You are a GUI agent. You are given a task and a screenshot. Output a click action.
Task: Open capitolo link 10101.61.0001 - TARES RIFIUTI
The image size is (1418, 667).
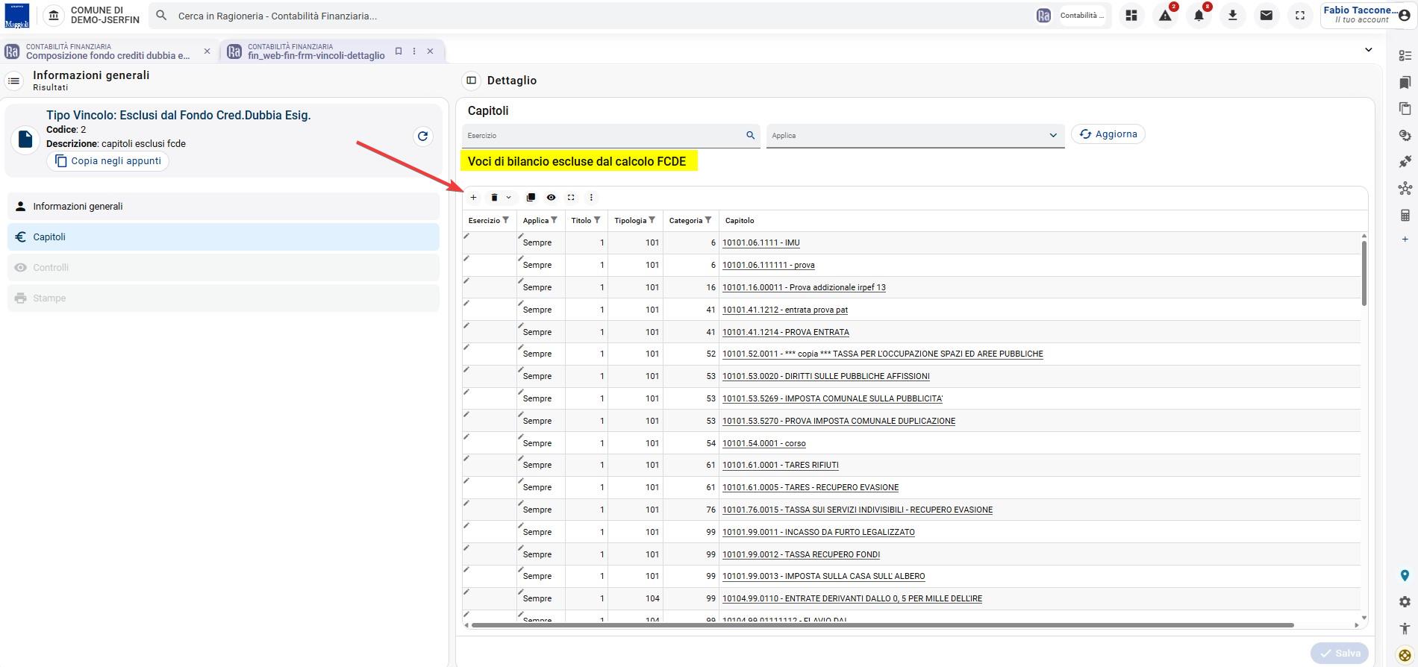[781, 465]
